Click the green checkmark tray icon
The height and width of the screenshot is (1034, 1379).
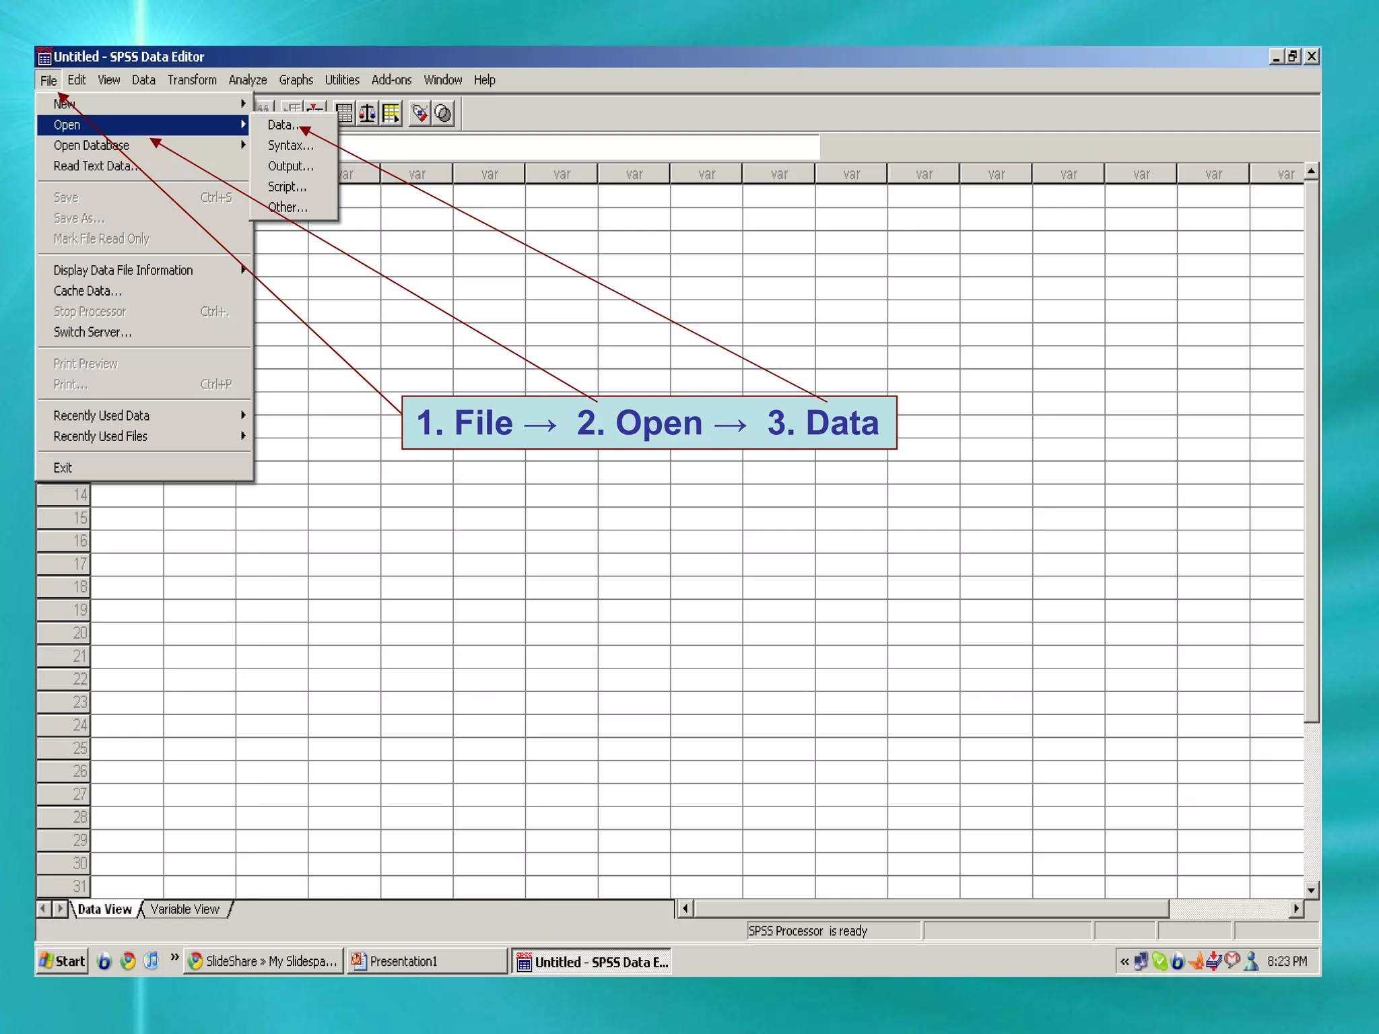coord(1159,961)
